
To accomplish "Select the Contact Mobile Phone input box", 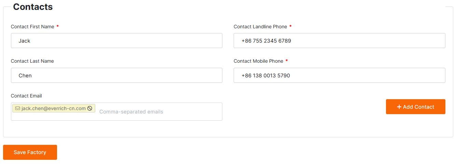I will 339,75.
